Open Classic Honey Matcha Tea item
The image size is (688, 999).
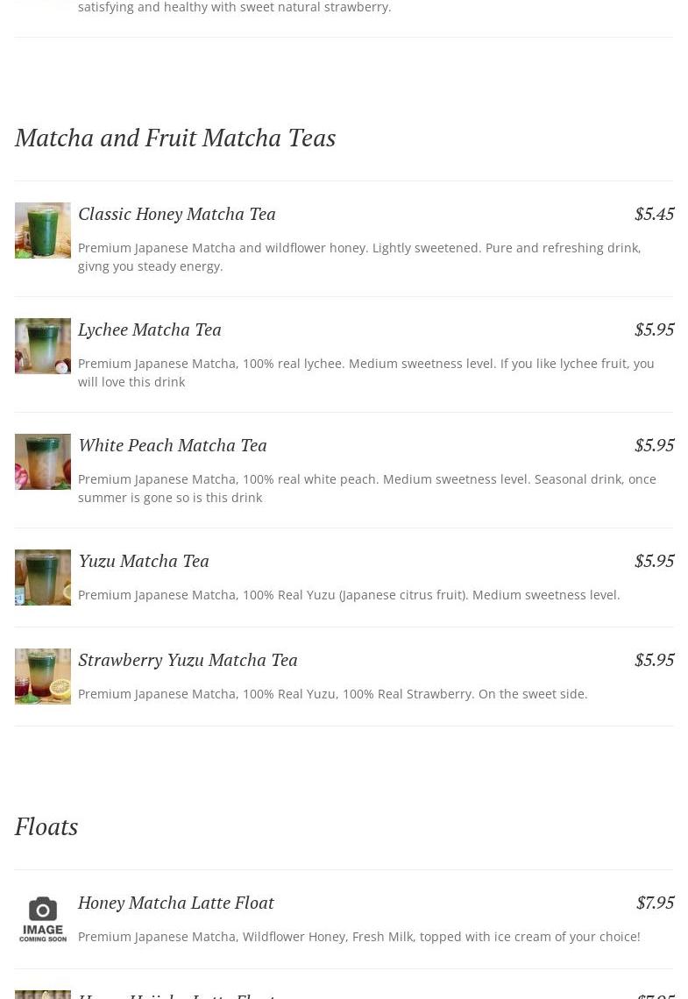pyautogui.click(x=177, y=214)
